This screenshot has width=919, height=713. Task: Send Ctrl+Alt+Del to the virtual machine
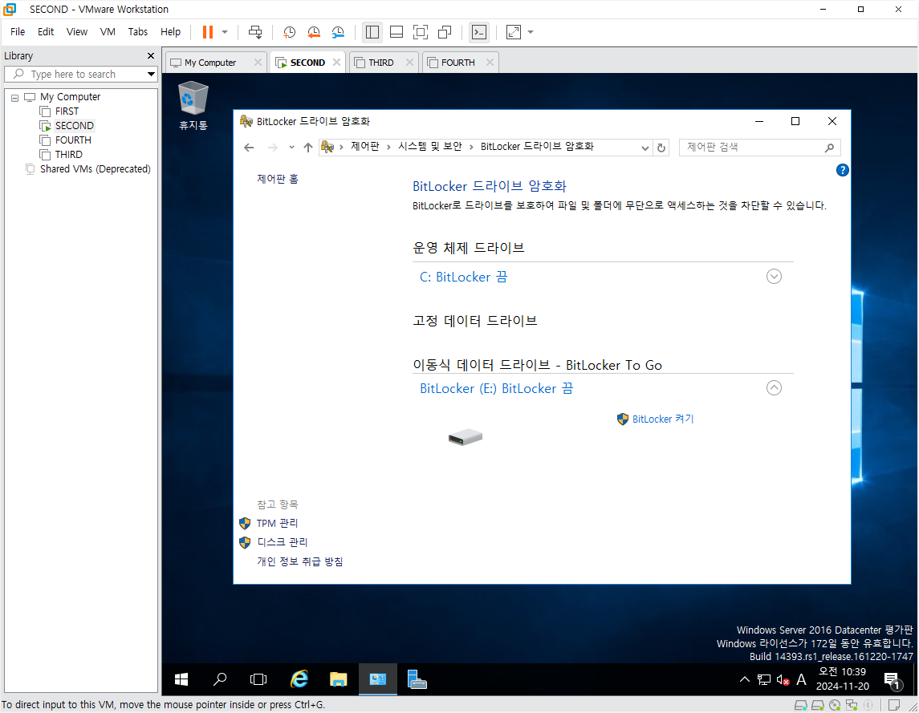(255, 32)
